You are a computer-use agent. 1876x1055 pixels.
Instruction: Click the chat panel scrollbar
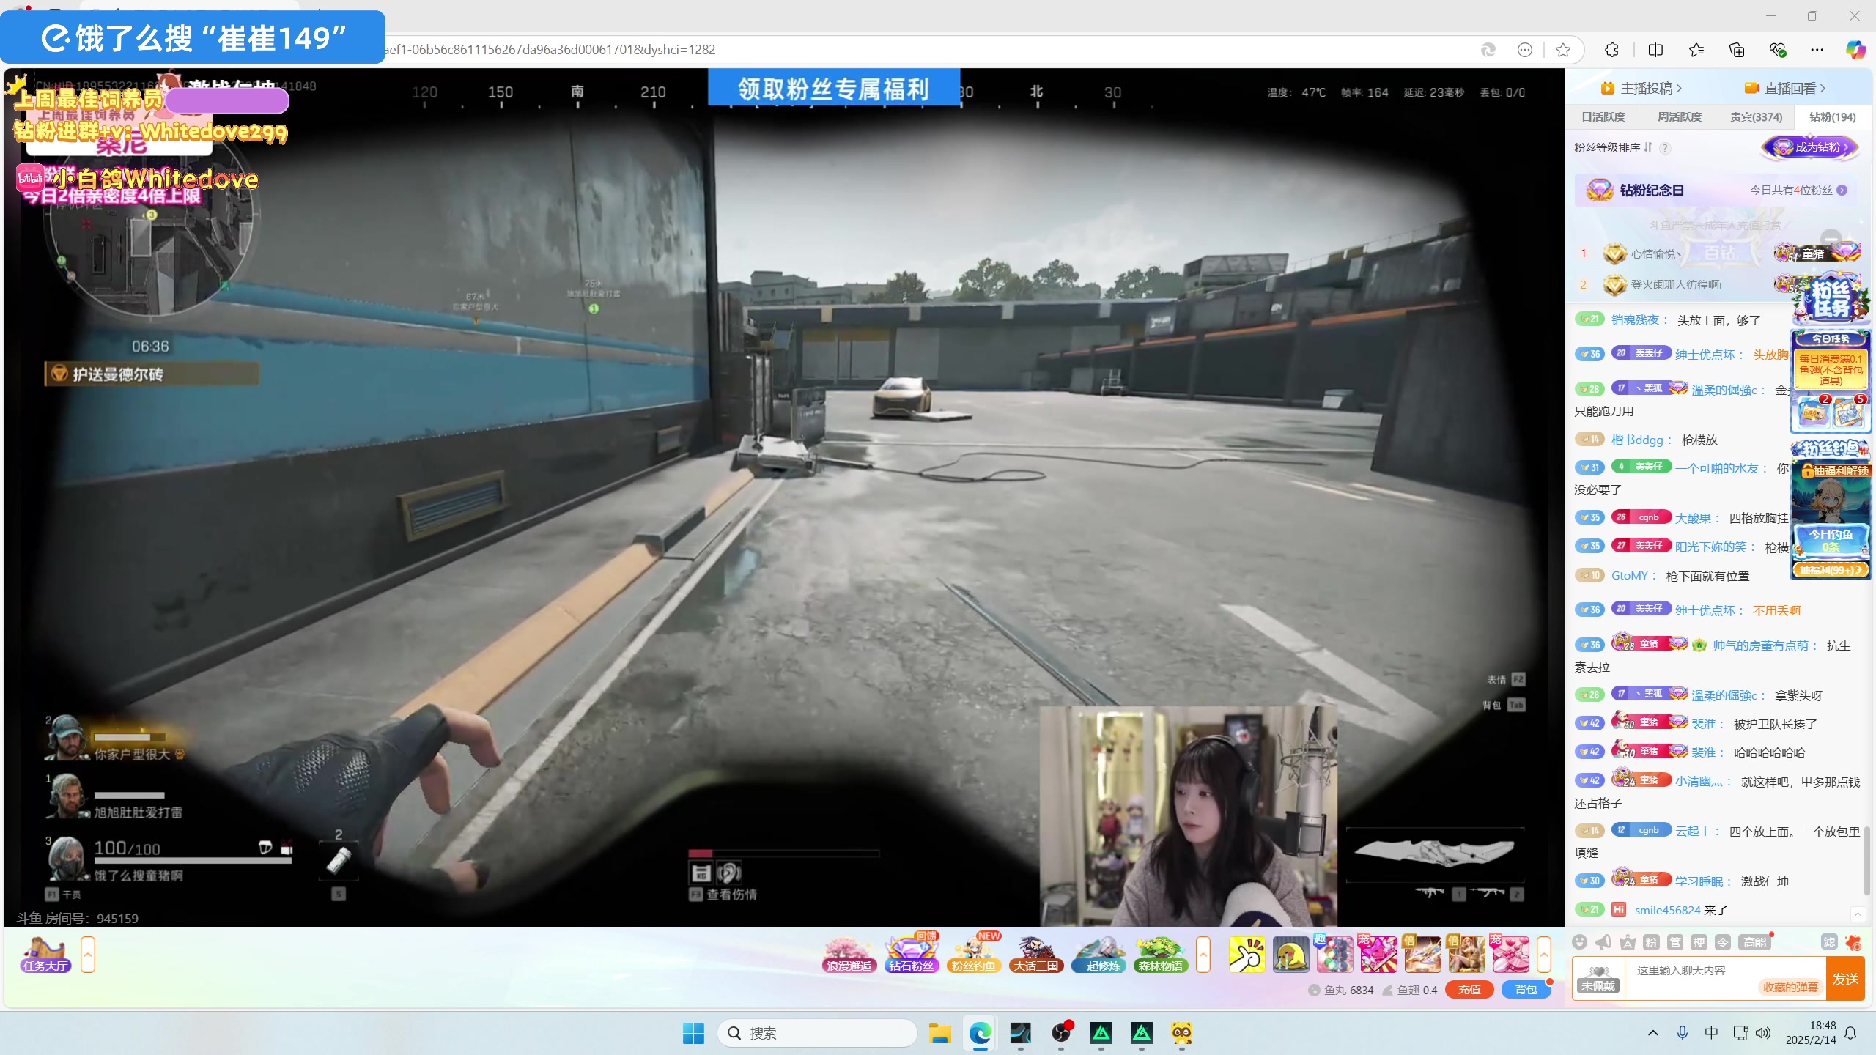tap(1866, 861)
